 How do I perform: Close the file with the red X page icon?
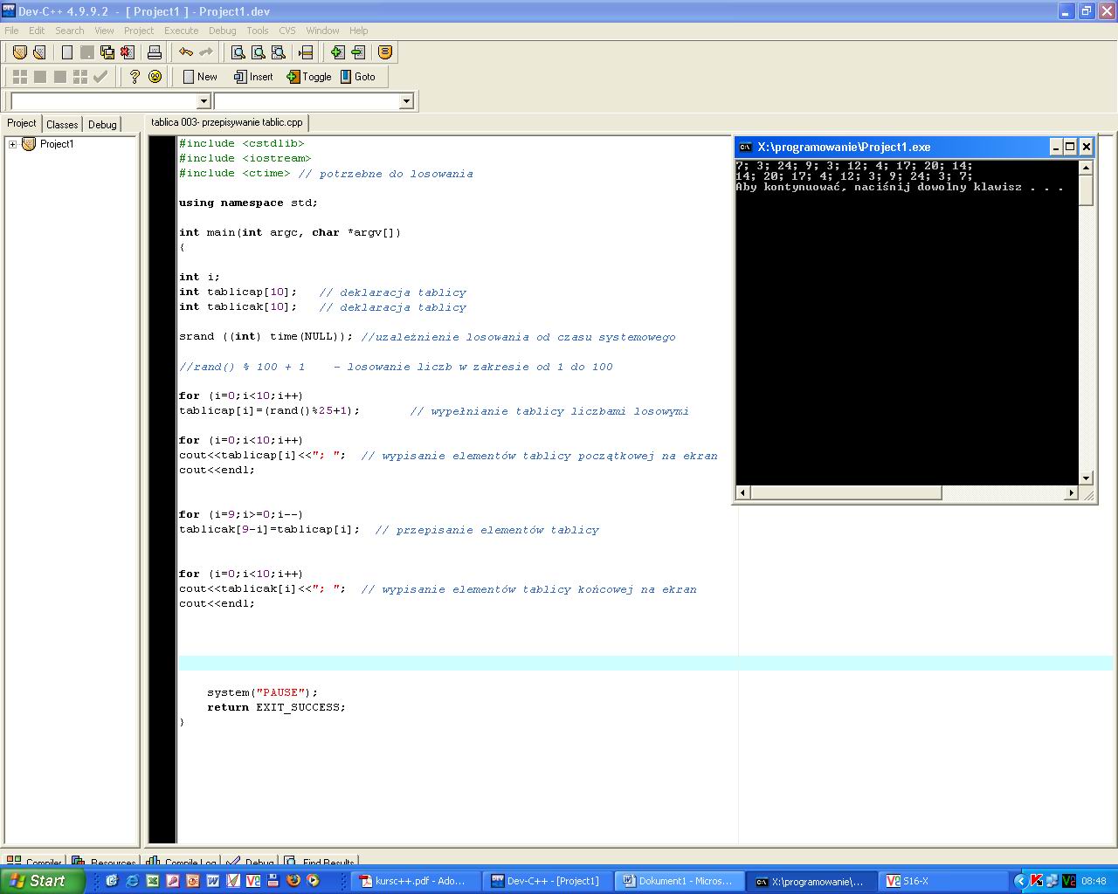click(127, 52)
